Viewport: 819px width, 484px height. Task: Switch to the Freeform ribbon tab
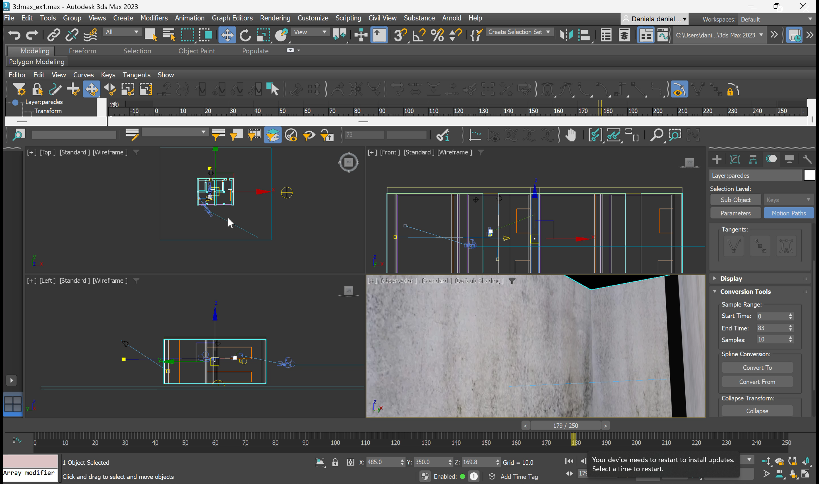[82, 51]
